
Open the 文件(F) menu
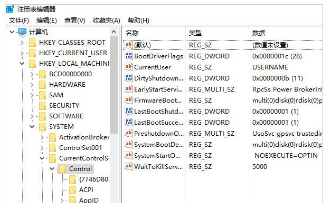pos(19,21)
